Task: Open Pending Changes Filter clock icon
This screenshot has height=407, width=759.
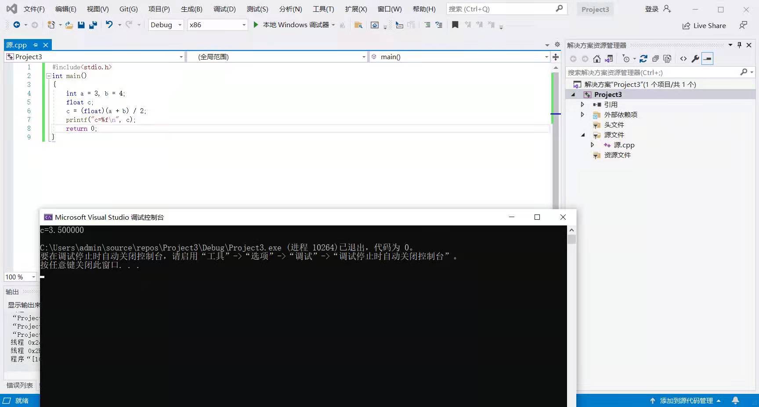Action: (x=626, y=59)
